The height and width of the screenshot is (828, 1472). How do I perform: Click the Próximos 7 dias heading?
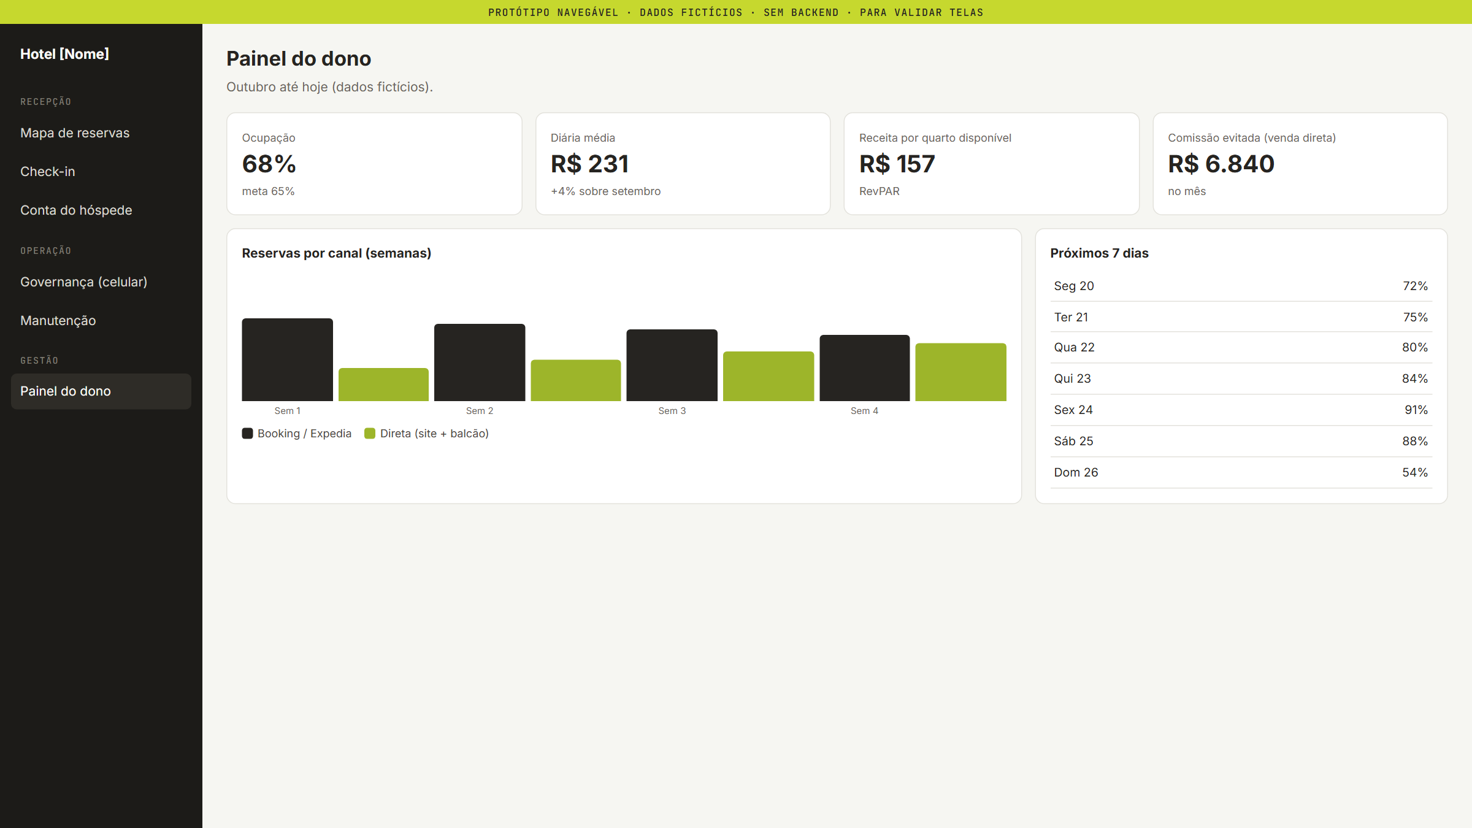tap(1100, 253)
